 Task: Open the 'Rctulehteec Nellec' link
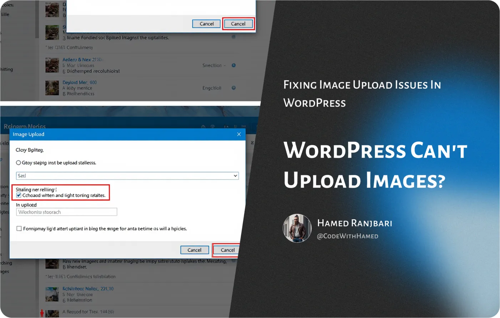(88, 289)
